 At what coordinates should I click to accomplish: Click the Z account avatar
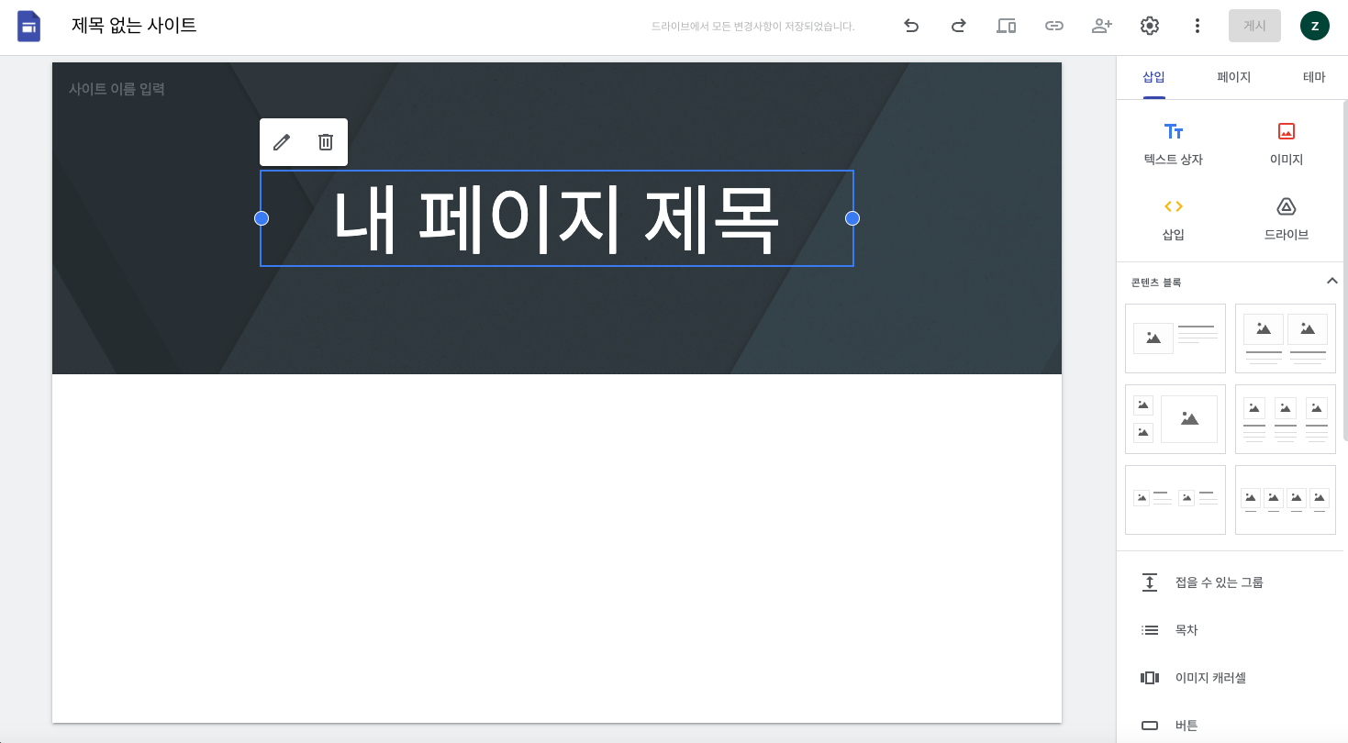[x=1315, y=26]
